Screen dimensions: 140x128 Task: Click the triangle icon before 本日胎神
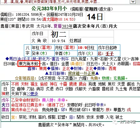[47, 74]
